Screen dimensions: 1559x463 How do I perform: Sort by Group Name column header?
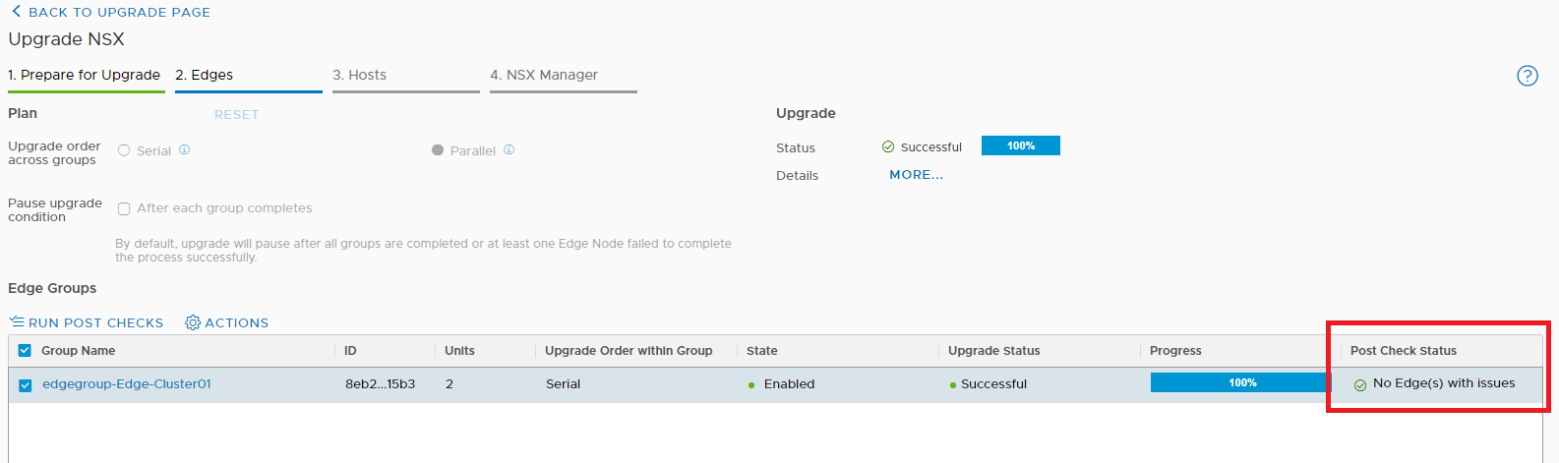78,351
